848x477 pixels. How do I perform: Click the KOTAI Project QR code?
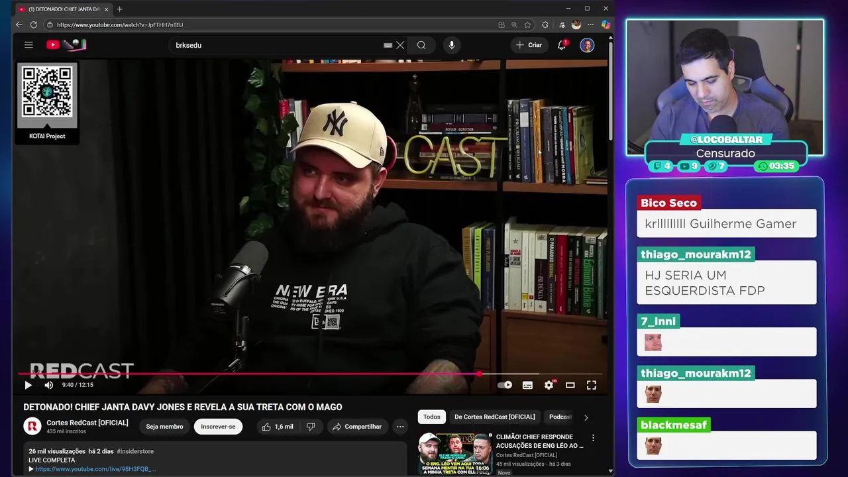(x=47, y=93)
